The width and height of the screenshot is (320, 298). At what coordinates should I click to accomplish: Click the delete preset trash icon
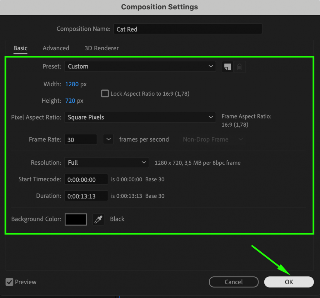(x=240, y=67)
